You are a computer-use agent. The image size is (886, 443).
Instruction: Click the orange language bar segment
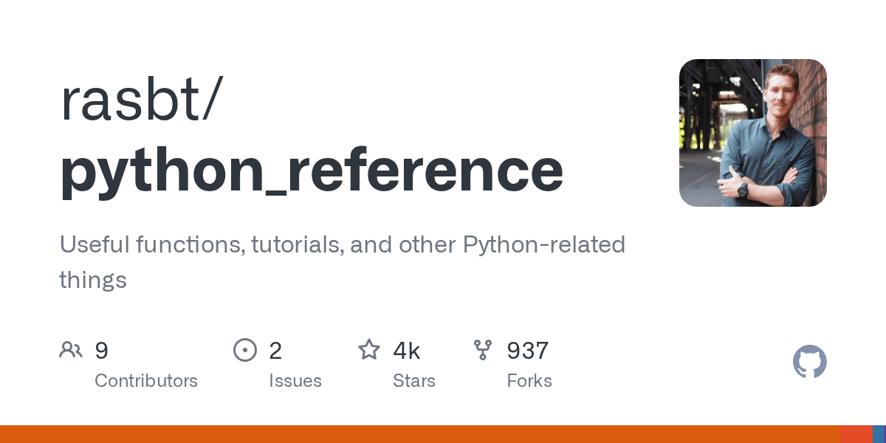coord(419,434)
